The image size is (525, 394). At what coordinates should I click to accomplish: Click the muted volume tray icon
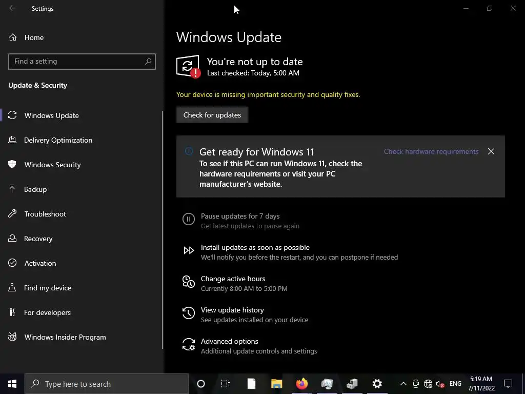440,384
